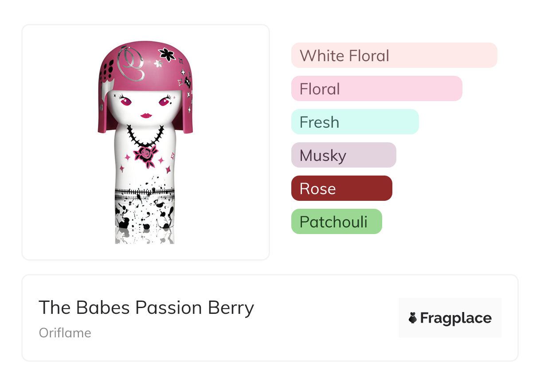Click the black flower on the pink cap
The image size is (540, 383).
(167, 55)
